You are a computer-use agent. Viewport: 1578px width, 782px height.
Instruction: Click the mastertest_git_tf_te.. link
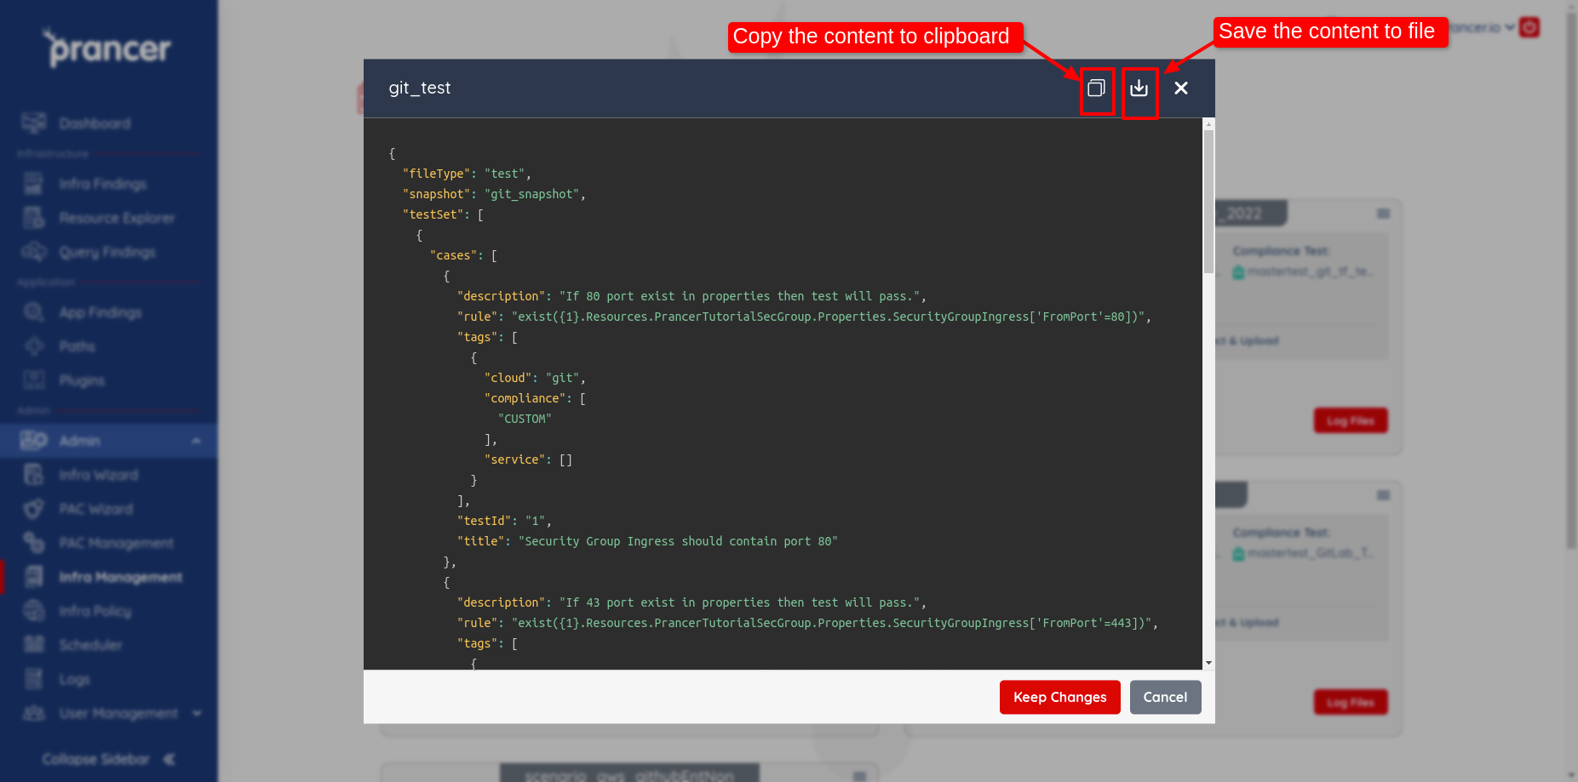[1310, 271]
